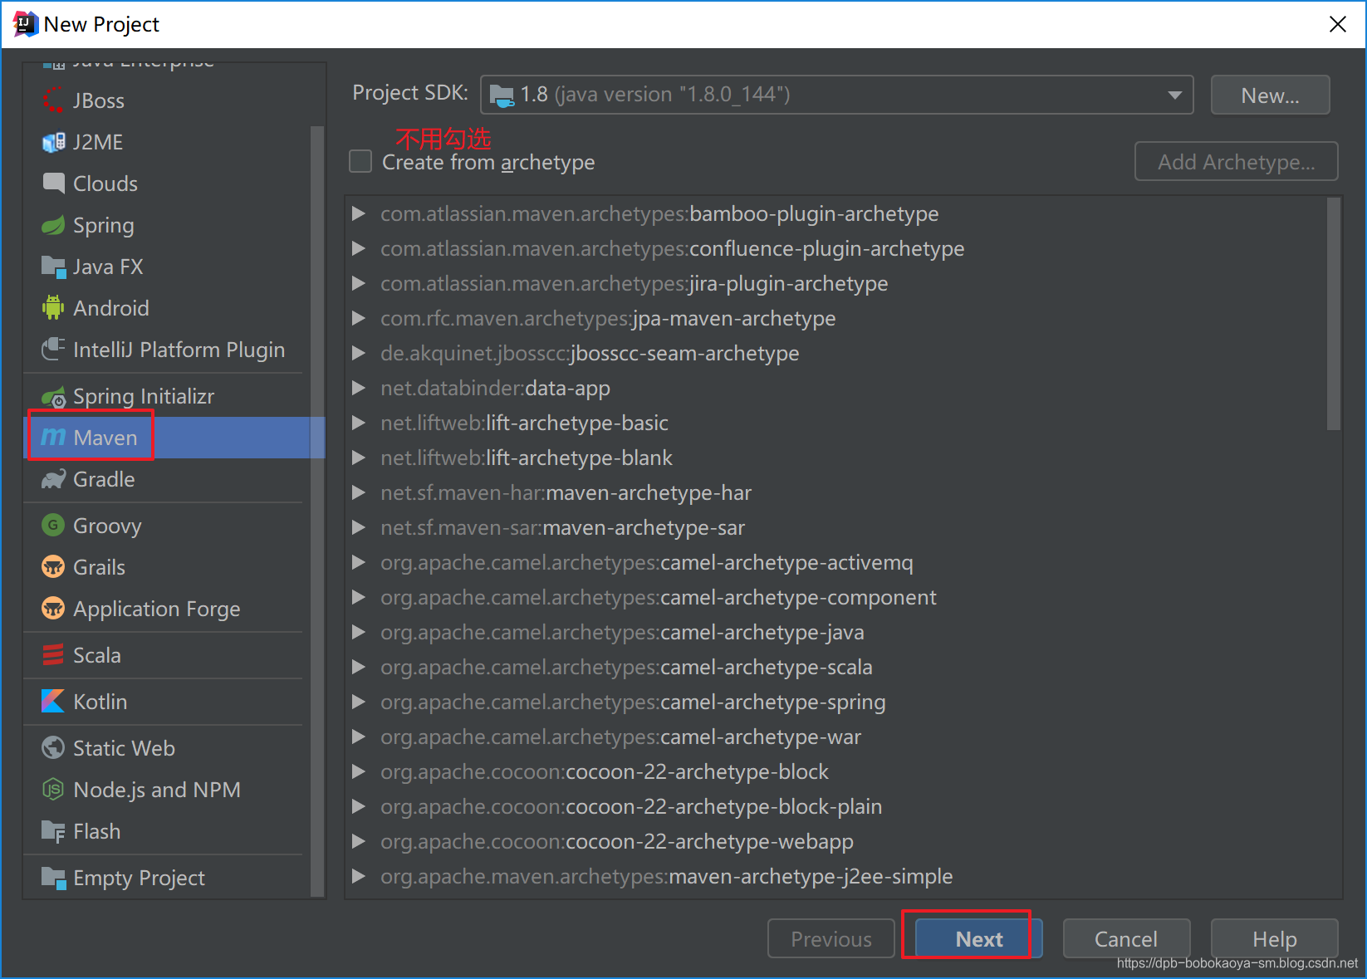Click the Previous button

point(830,938)
